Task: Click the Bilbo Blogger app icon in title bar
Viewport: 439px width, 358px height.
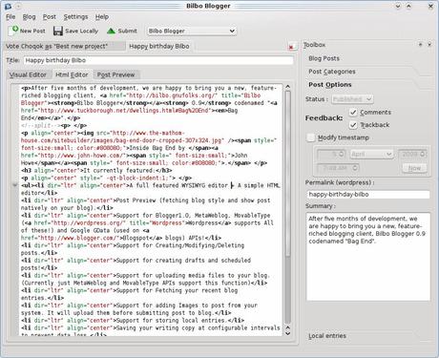Action: [9, 6]
